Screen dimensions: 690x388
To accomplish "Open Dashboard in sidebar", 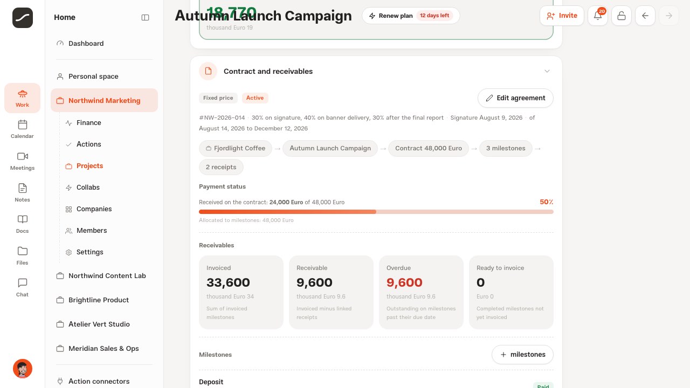I will [104, 44].
